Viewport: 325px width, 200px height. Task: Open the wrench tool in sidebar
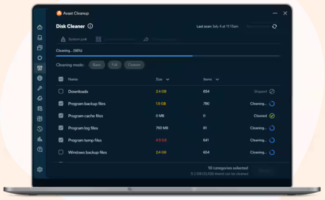click(40, 88)
